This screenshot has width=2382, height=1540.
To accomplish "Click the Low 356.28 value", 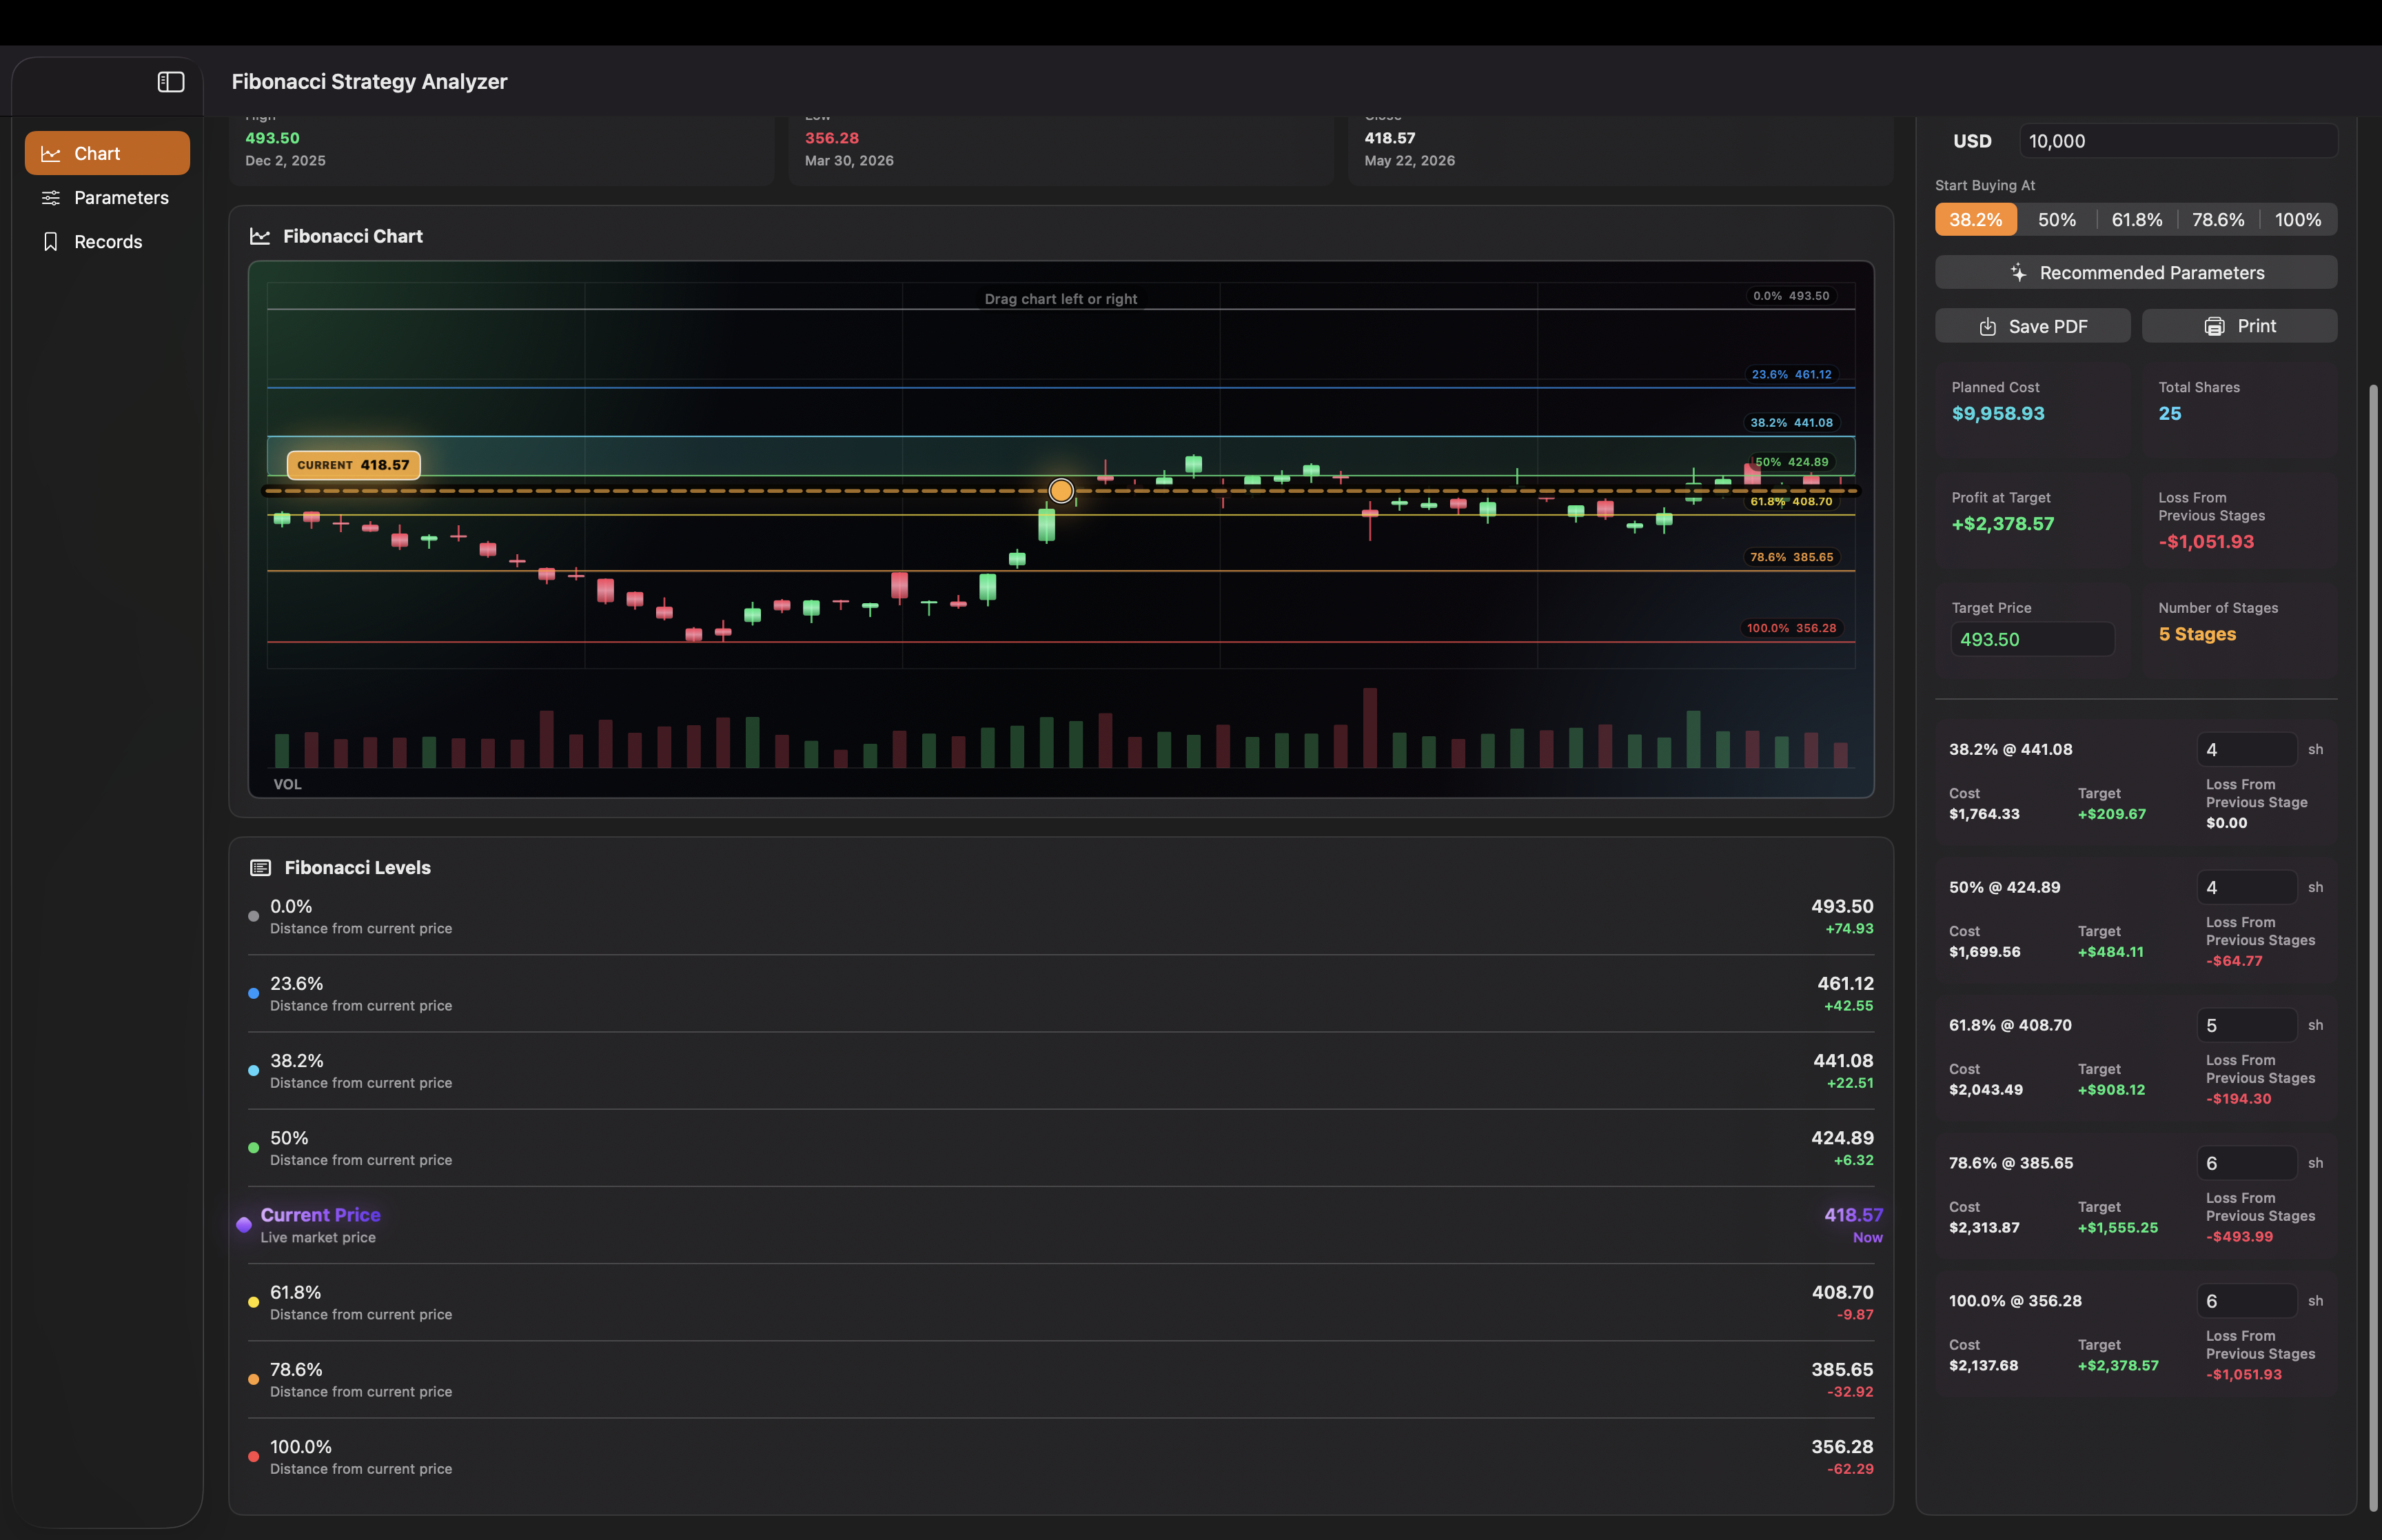I will pyautogui.click(x=832, y=138).
